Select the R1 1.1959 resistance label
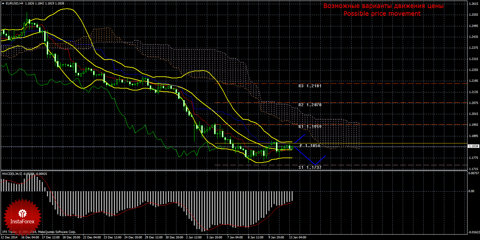480x240 pixels. (x=310, y=127)
